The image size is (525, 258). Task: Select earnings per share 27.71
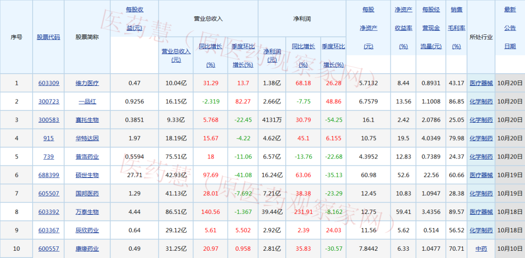(134, 175)
